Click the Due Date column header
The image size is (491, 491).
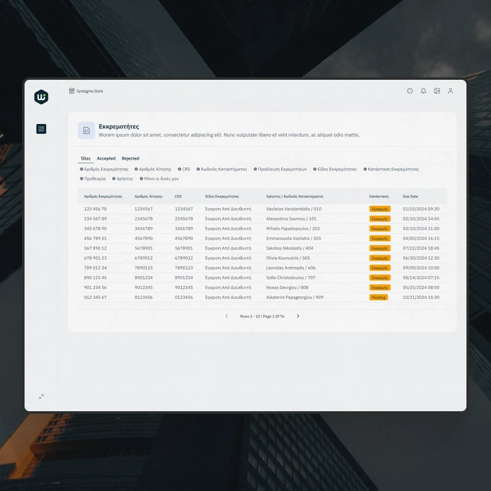point(411,196)
